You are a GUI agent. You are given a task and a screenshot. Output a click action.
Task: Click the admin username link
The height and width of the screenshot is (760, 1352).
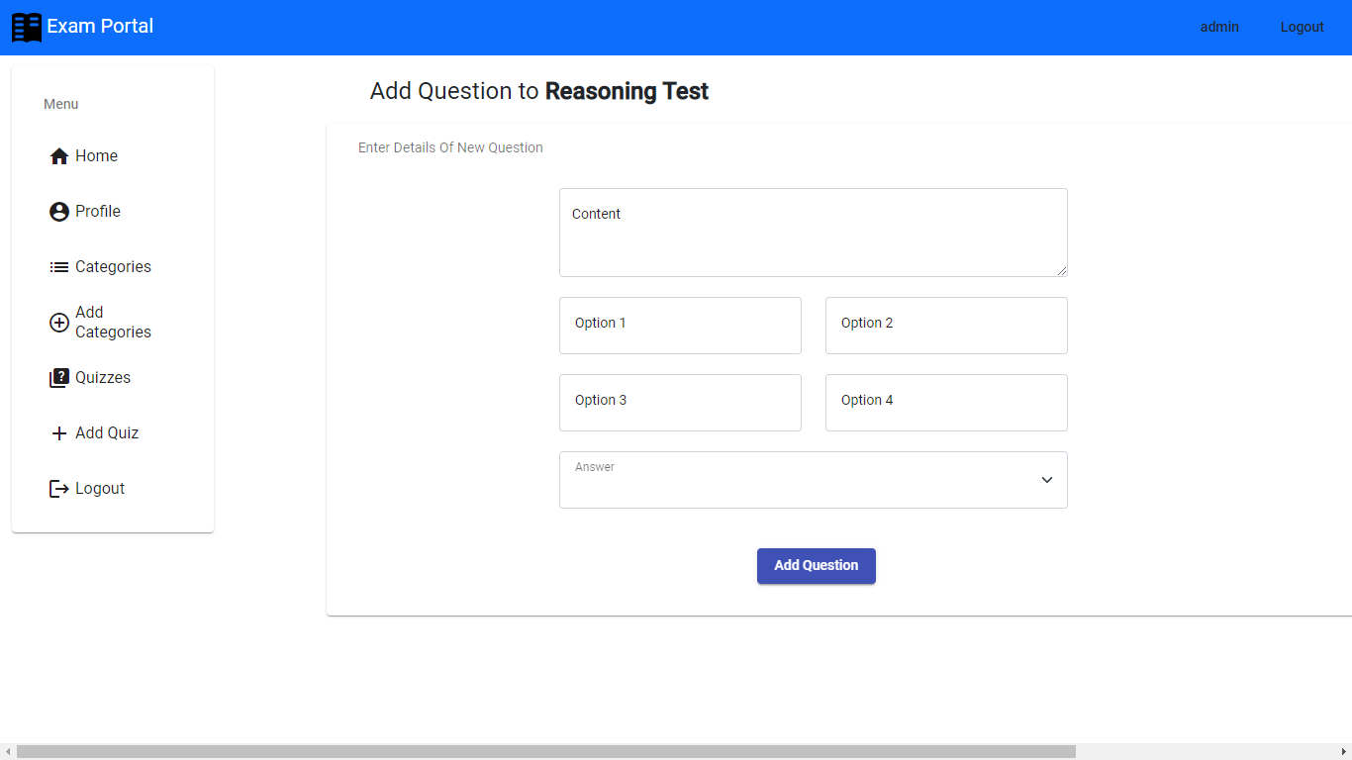point(1219,27)
